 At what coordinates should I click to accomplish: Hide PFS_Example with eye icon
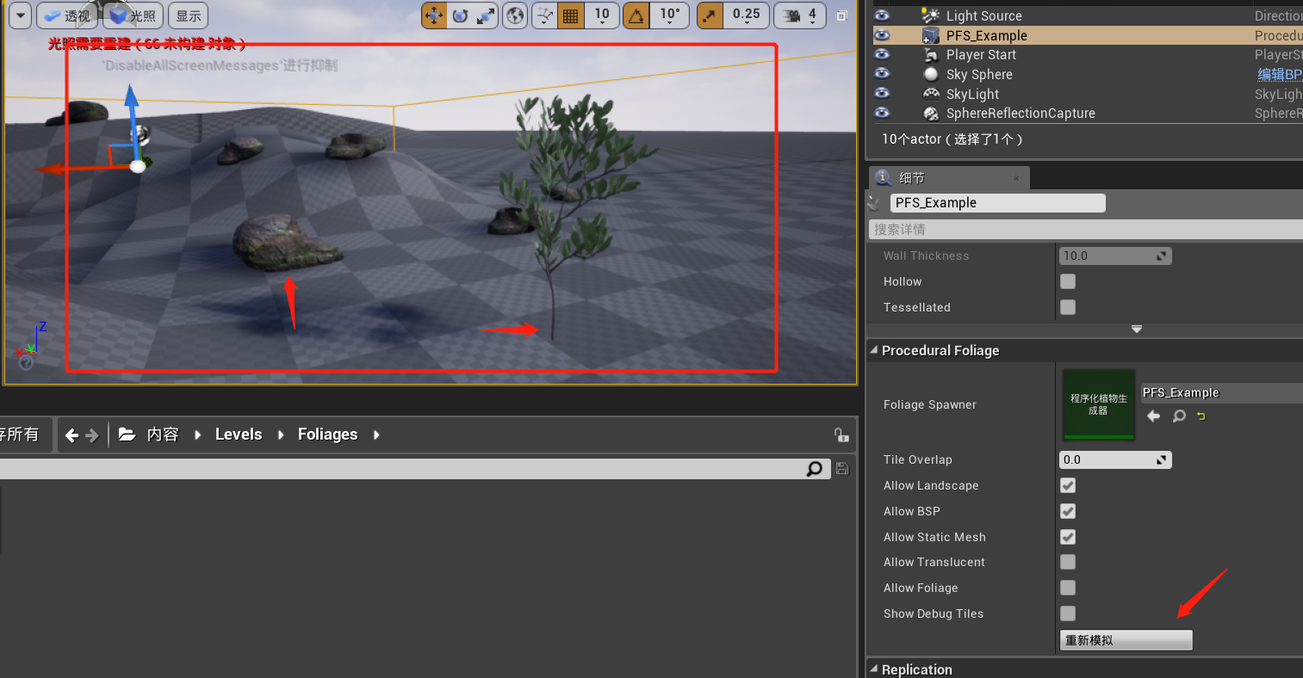[882, 35]
